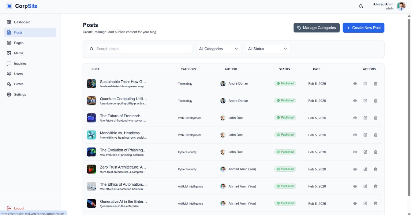Preview the Sustainable Tech post with the eye icon
The image size is (411, 215).
point(355,83)
